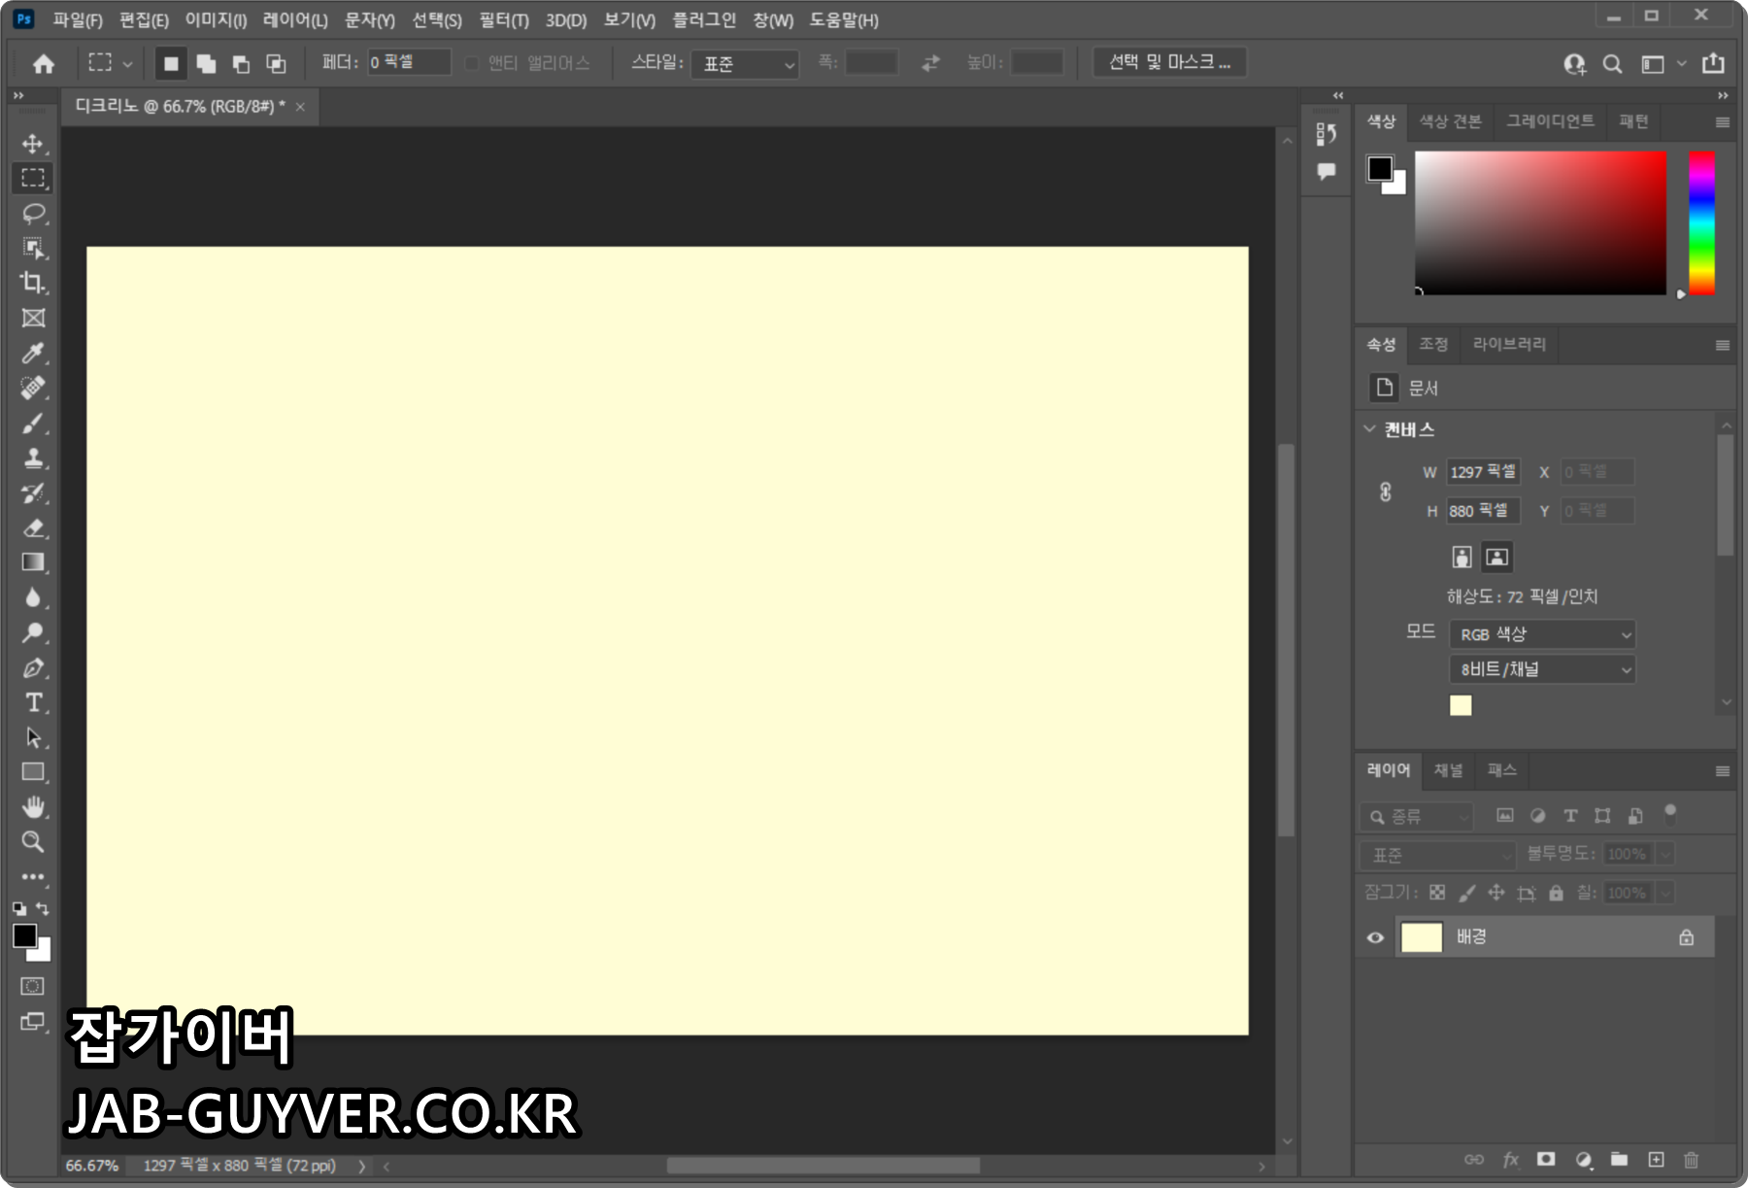
Task: Toggle visibility of the 배경 layer
Action: click(1375, 937)
